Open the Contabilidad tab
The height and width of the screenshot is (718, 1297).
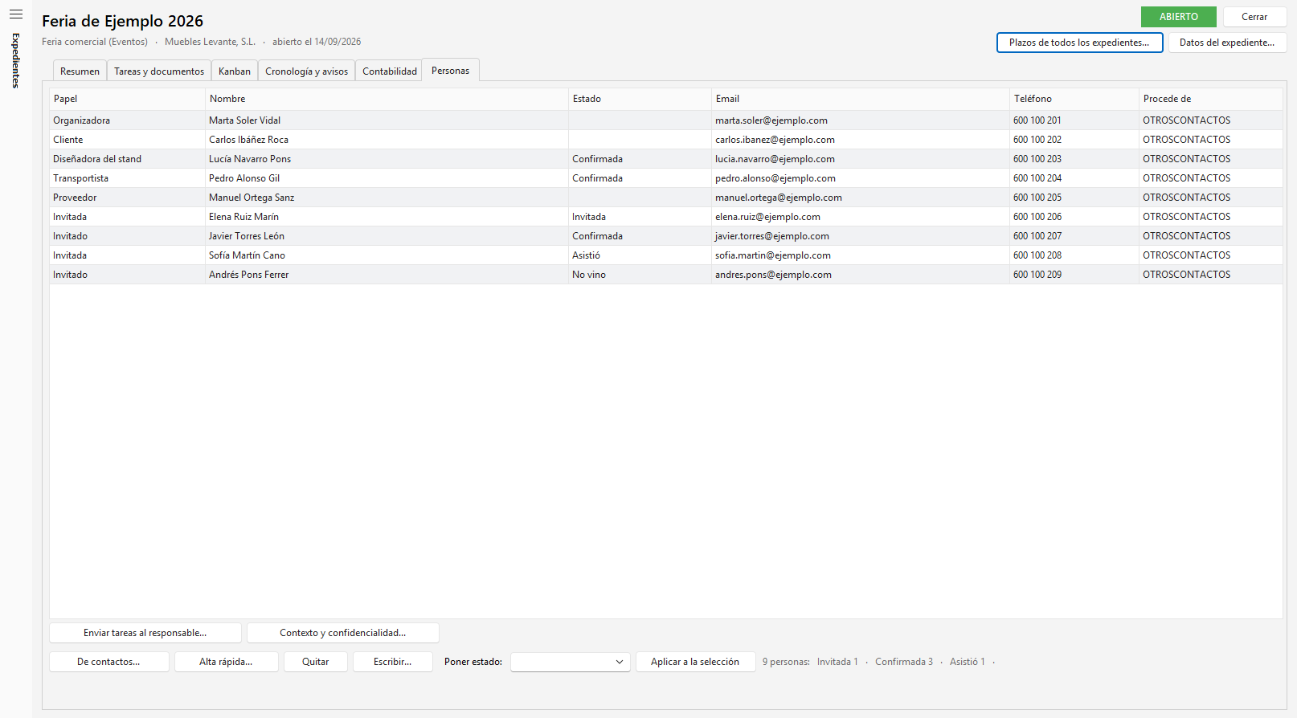point(390,71)
